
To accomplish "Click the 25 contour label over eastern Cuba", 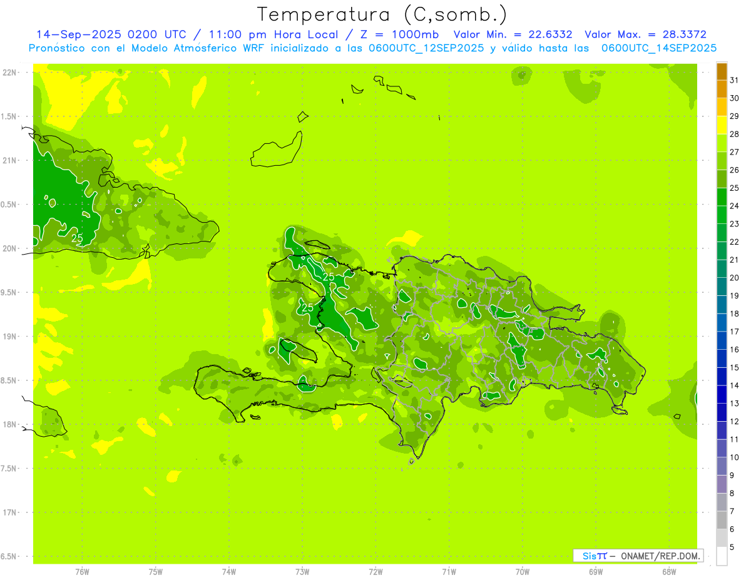I will 77,238.
